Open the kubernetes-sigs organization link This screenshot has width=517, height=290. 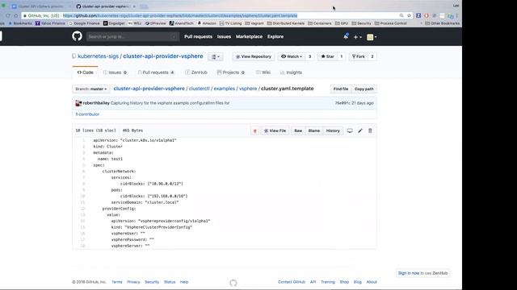98,56
